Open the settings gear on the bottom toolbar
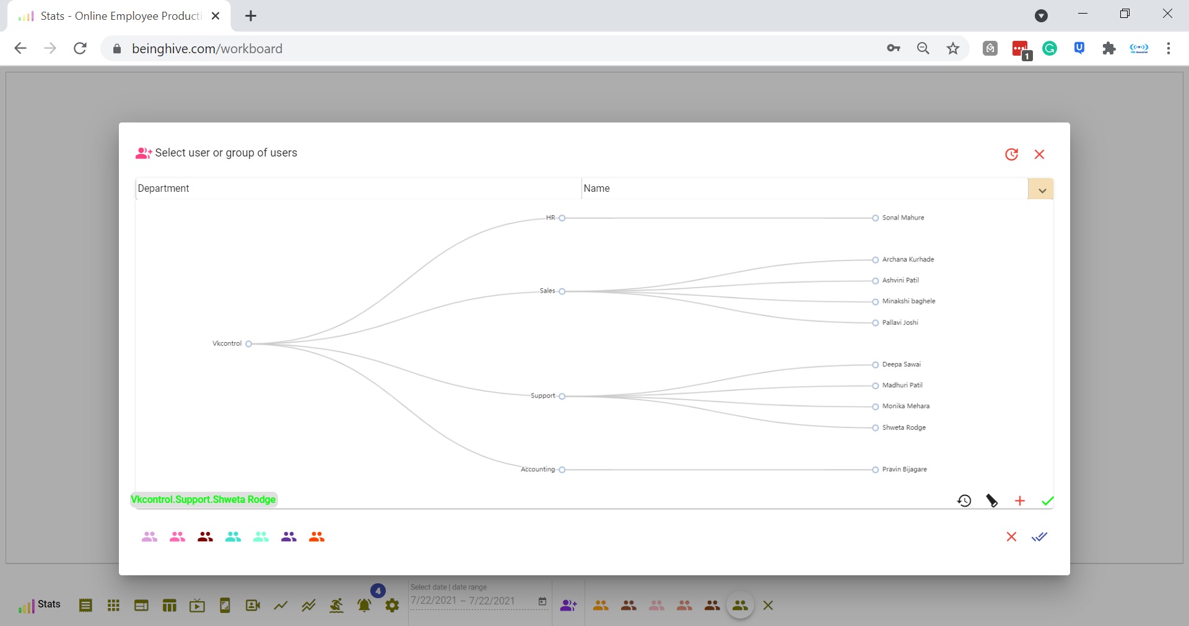The height and width of the screenshot is (626, 1189). 392,606
